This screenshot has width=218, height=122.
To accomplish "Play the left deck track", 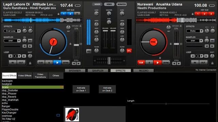I will click(x=57, y=63).
